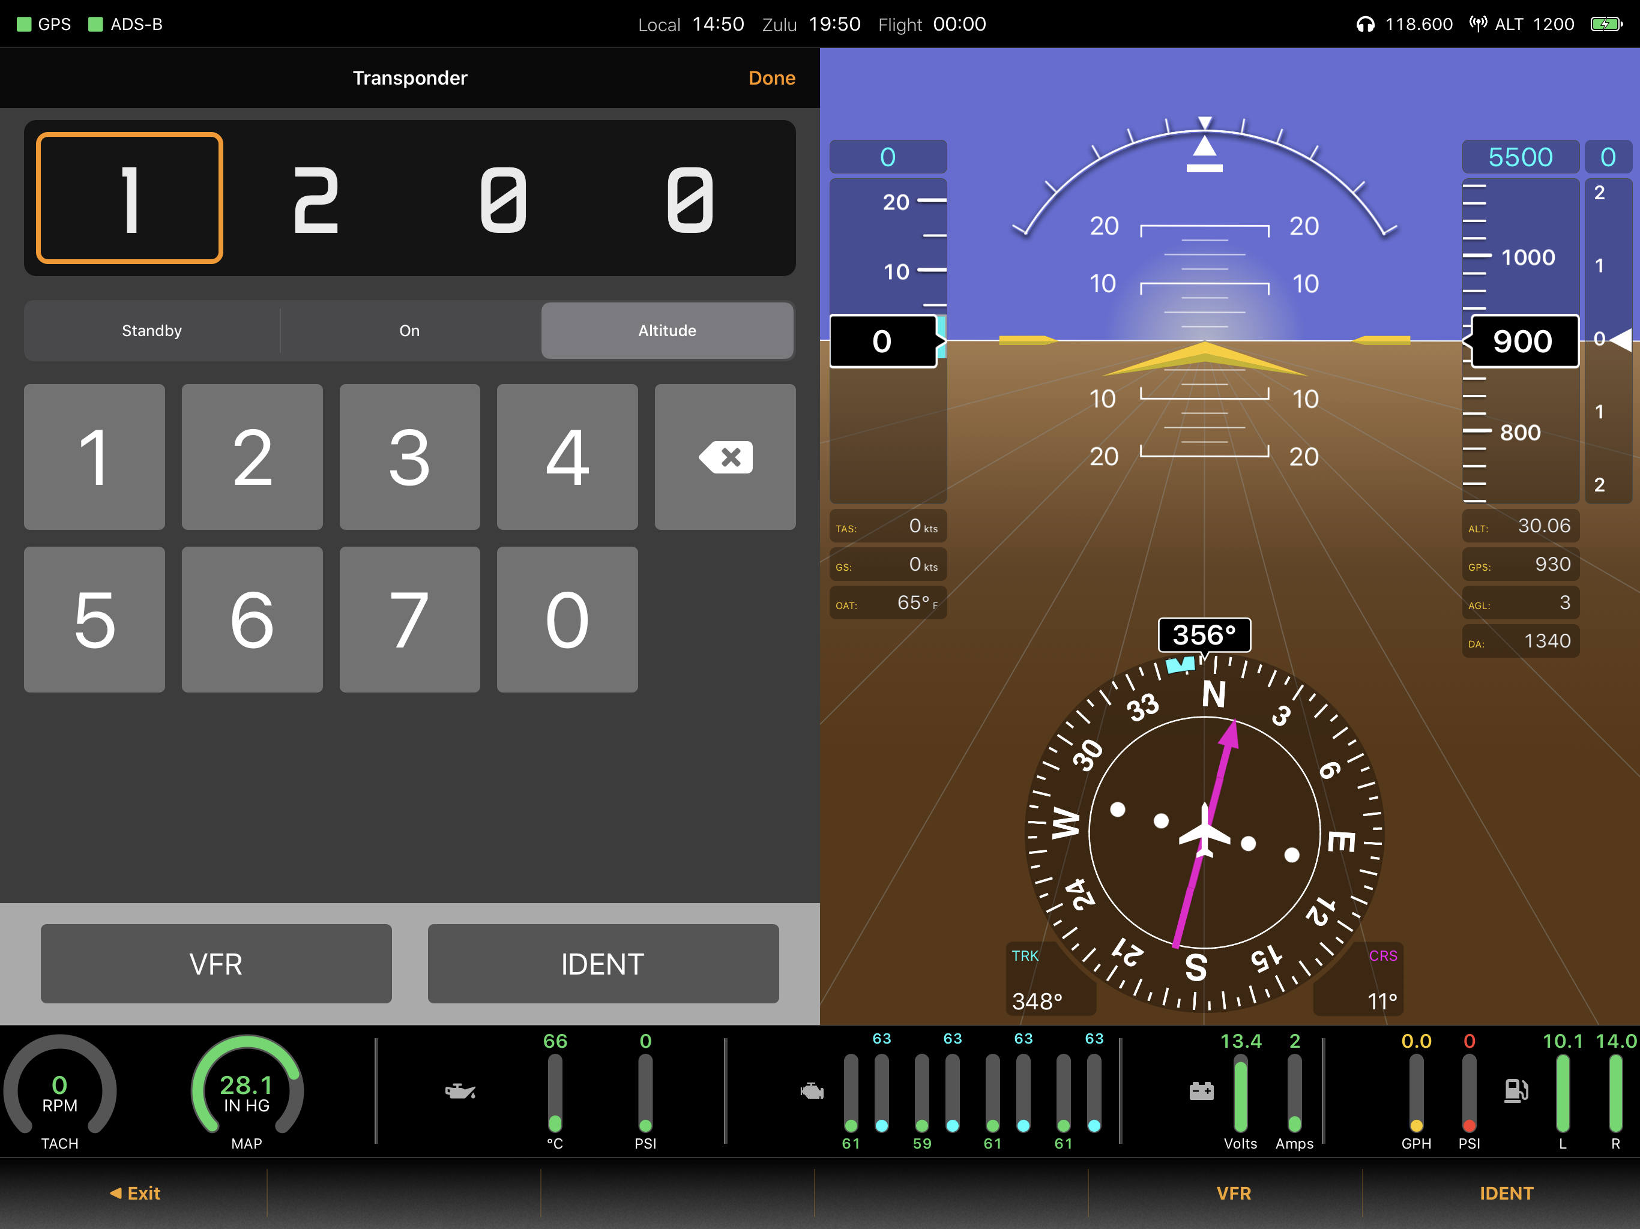Switch transponder mode to Standby
1640x1229 pixels.
click(152, 331)
